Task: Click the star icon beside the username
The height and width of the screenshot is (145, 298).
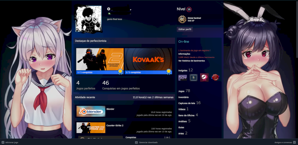Action: (x=108, y=9)
